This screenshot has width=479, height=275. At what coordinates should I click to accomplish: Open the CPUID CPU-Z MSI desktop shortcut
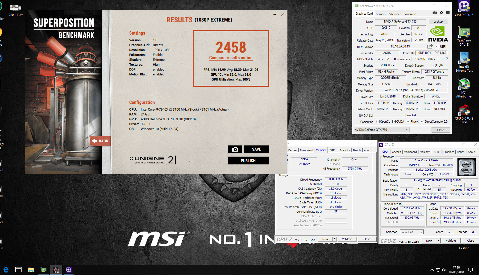click(464, 114)
